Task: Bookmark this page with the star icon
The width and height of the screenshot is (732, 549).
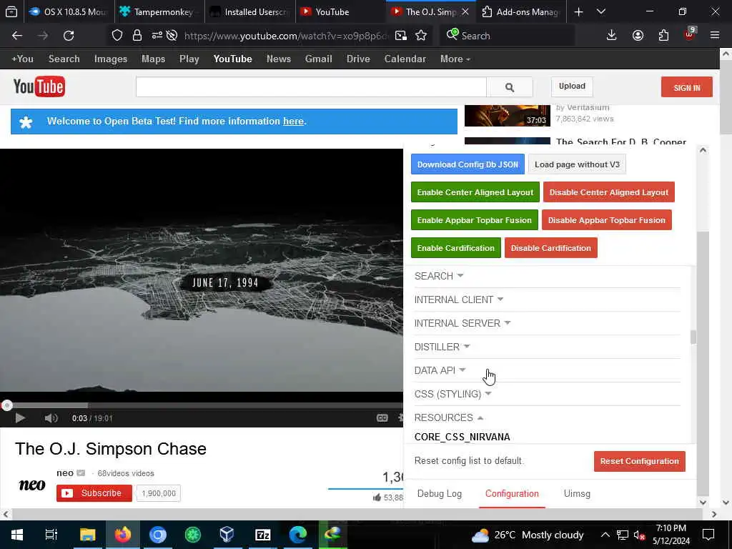Action: (x=421, y=36)
